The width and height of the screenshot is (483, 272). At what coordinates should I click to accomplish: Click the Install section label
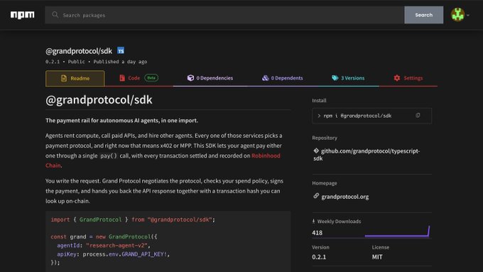pos(319,100)
